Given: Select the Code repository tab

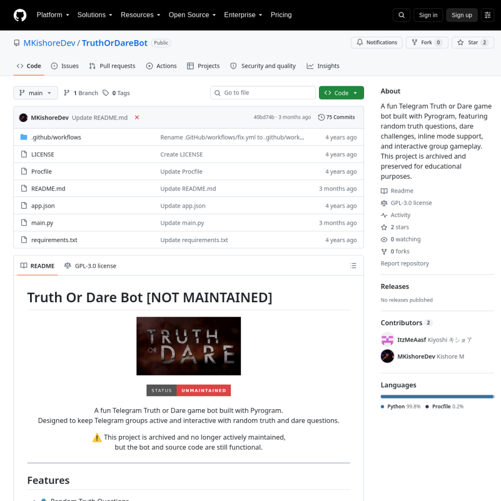Looking at the screenshot, I should (x=29, y=66).
